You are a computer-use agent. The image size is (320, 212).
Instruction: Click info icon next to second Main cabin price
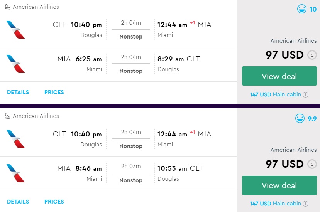click(305, 204)
